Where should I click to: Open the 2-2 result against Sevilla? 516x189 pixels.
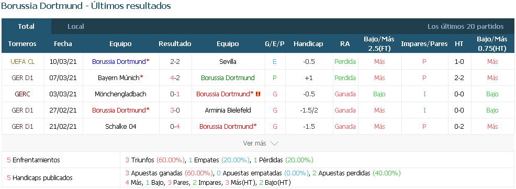pos(175,62)
